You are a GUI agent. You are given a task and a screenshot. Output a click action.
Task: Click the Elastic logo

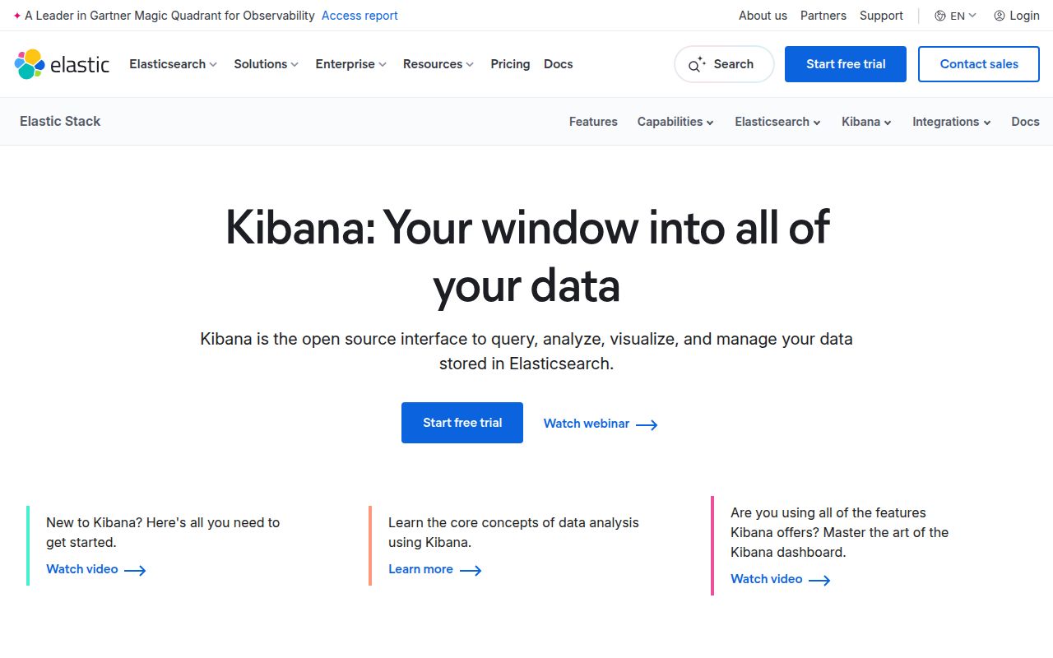[x=62, y=64]
